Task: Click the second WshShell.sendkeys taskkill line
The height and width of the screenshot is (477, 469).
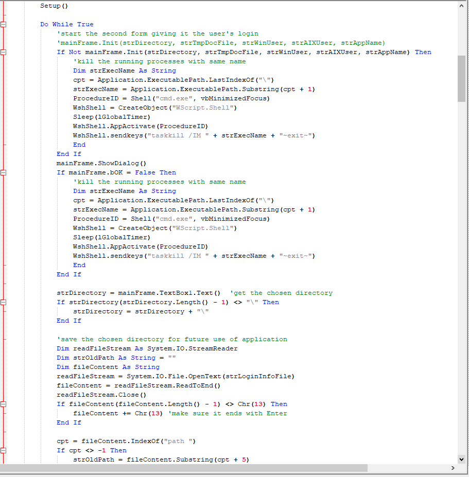Action: 194,256
